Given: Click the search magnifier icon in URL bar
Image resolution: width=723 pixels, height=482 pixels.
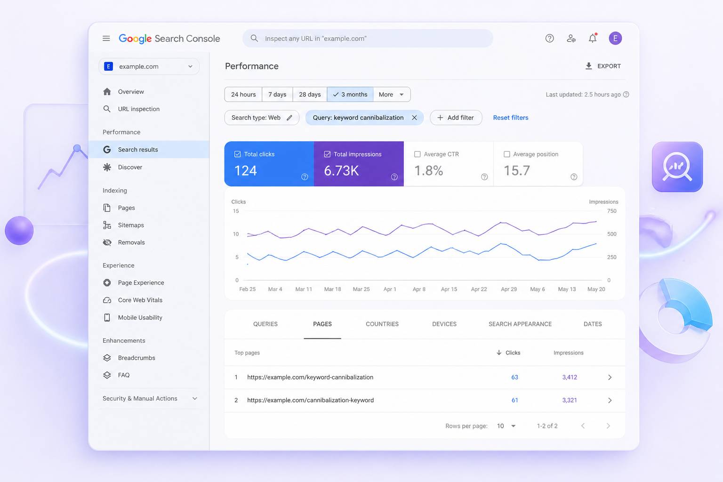Looking at the screenshot, I should tap(254, 38).
